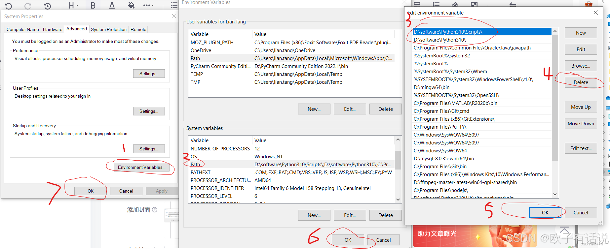Select the OneDrive user variable row
Screen dimensions: 610x249
pos(291,50)
